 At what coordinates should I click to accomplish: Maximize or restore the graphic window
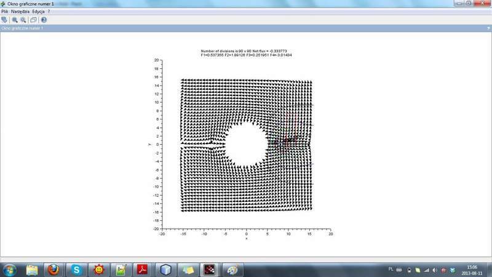coord(469,3)
